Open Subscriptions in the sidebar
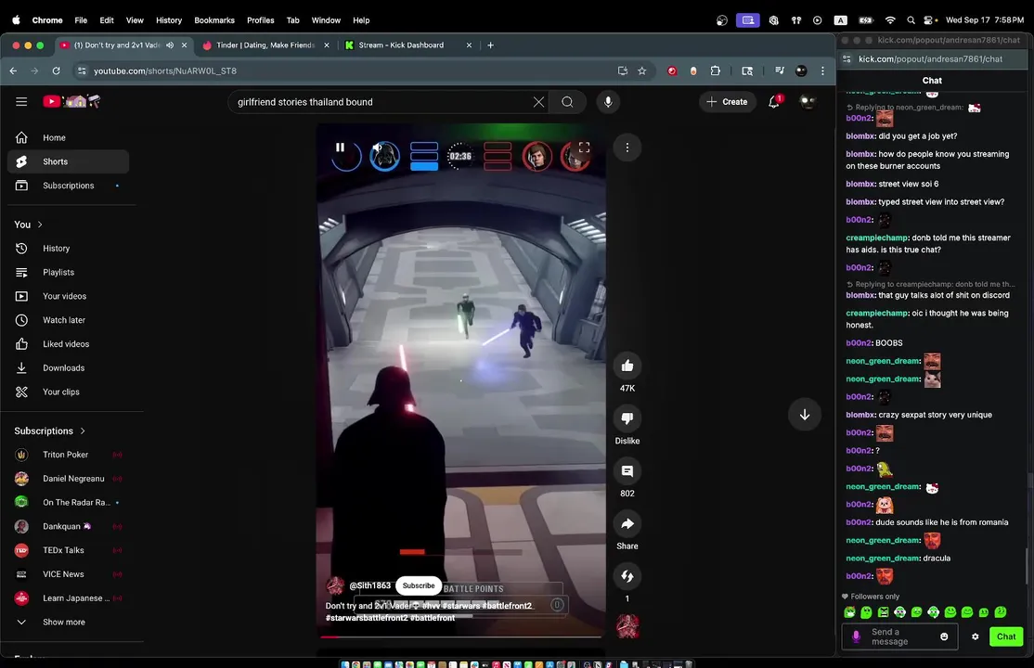1034x668 pixels. tap(68, 186)
